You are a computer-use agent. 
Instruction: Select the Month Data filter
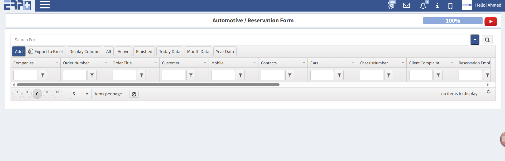pyautogui.click(x=198, y=51)
